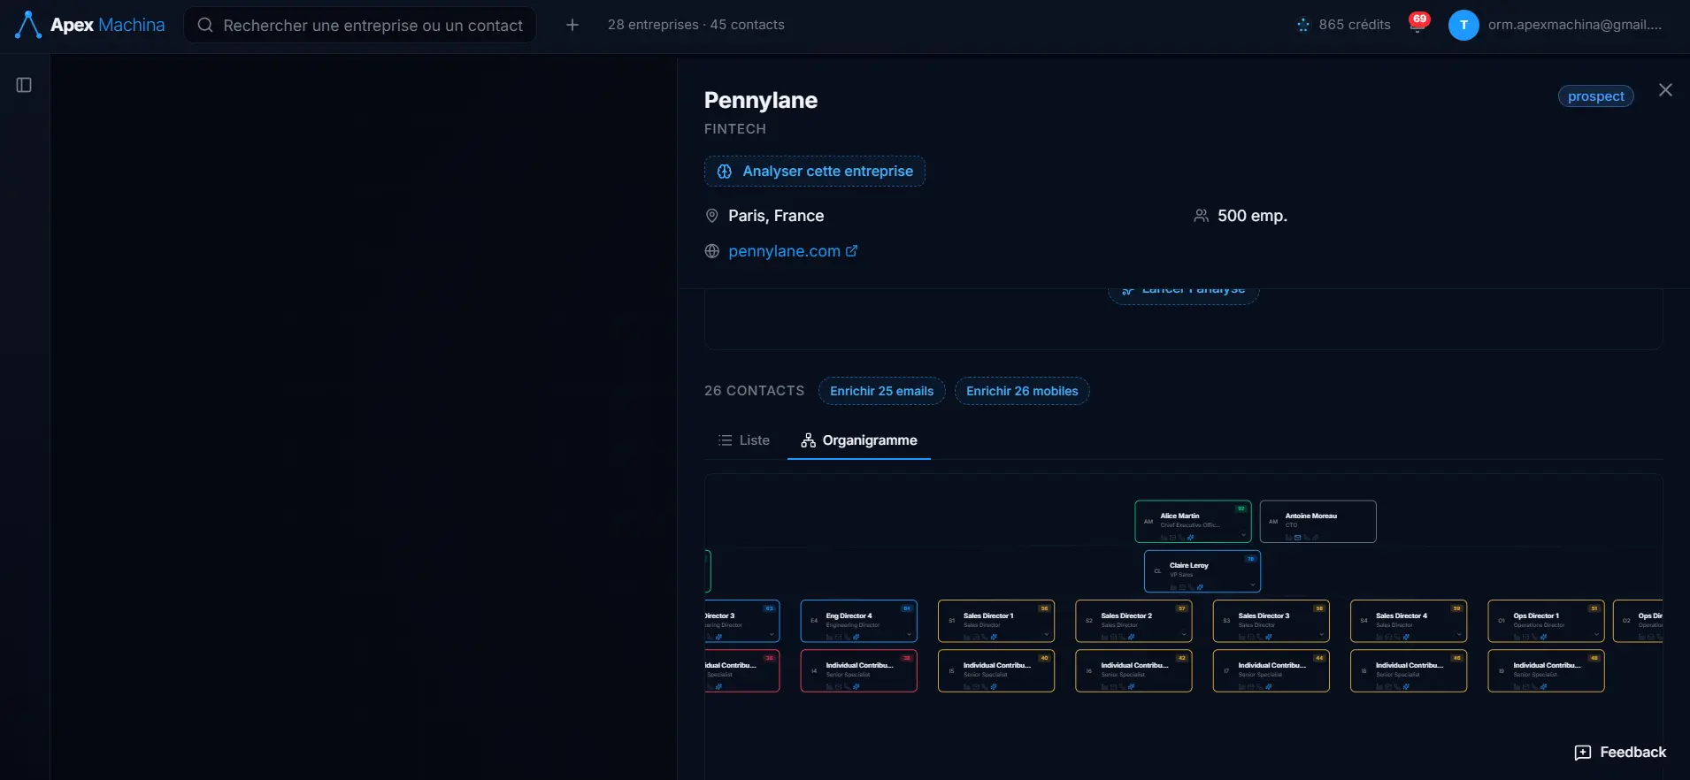Click the enrich icon on Alice Martin's card
The image size is (1690, 780).
(1191, 538)
